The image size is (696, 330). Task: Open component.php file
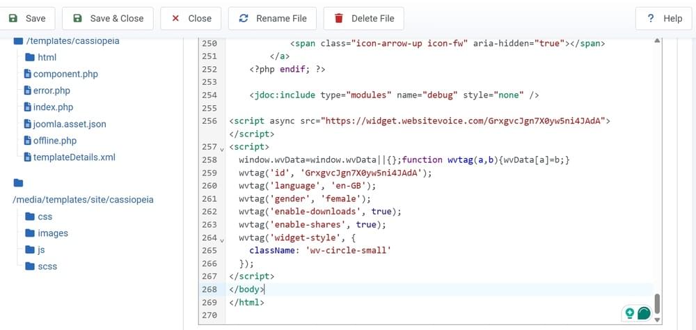pyautogui.click(x=65, y=74)
